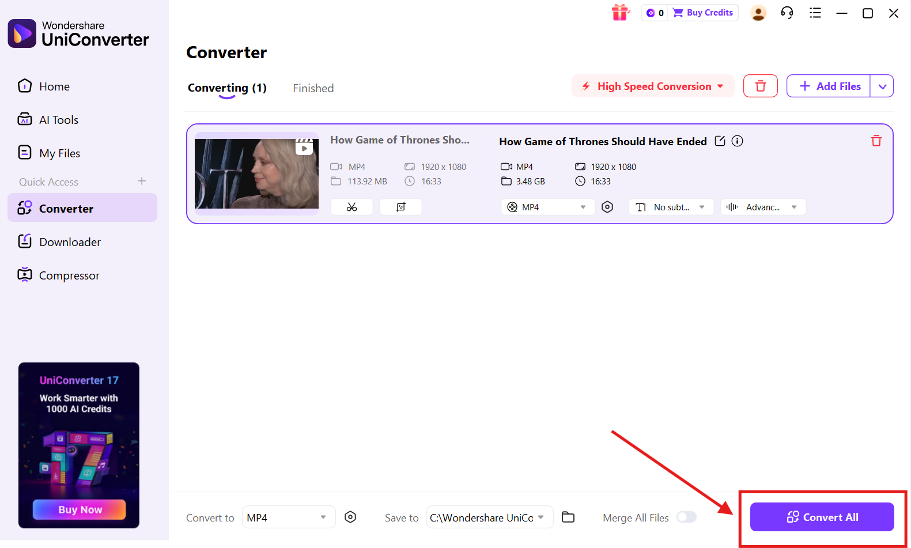
Task: Click Buy Credits link
Action: click(x=703, y=13)
